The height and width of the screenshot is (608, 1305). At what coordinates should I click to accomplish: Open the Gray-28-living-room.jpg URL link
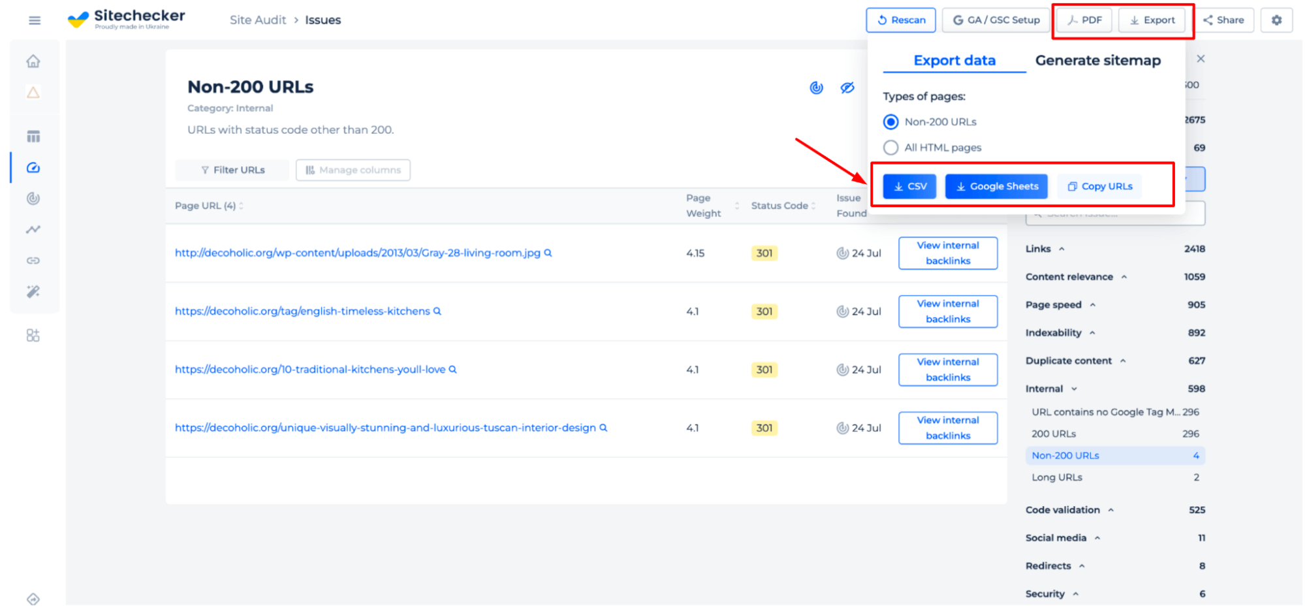[x=358, y=253]
